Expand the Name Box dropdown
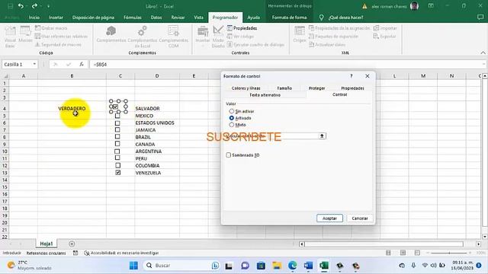The width and height of the screenshot is (488, 274). (x=34, y=64)
